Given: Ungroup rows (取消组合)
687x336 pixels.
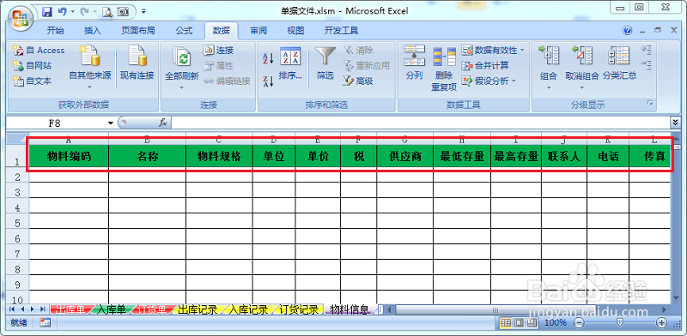Looking at the screenshot, I should click(x=582, y=68).
